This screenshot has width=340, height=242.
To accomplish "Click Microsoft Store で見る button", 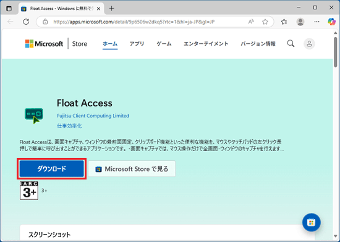I will 132,168.
